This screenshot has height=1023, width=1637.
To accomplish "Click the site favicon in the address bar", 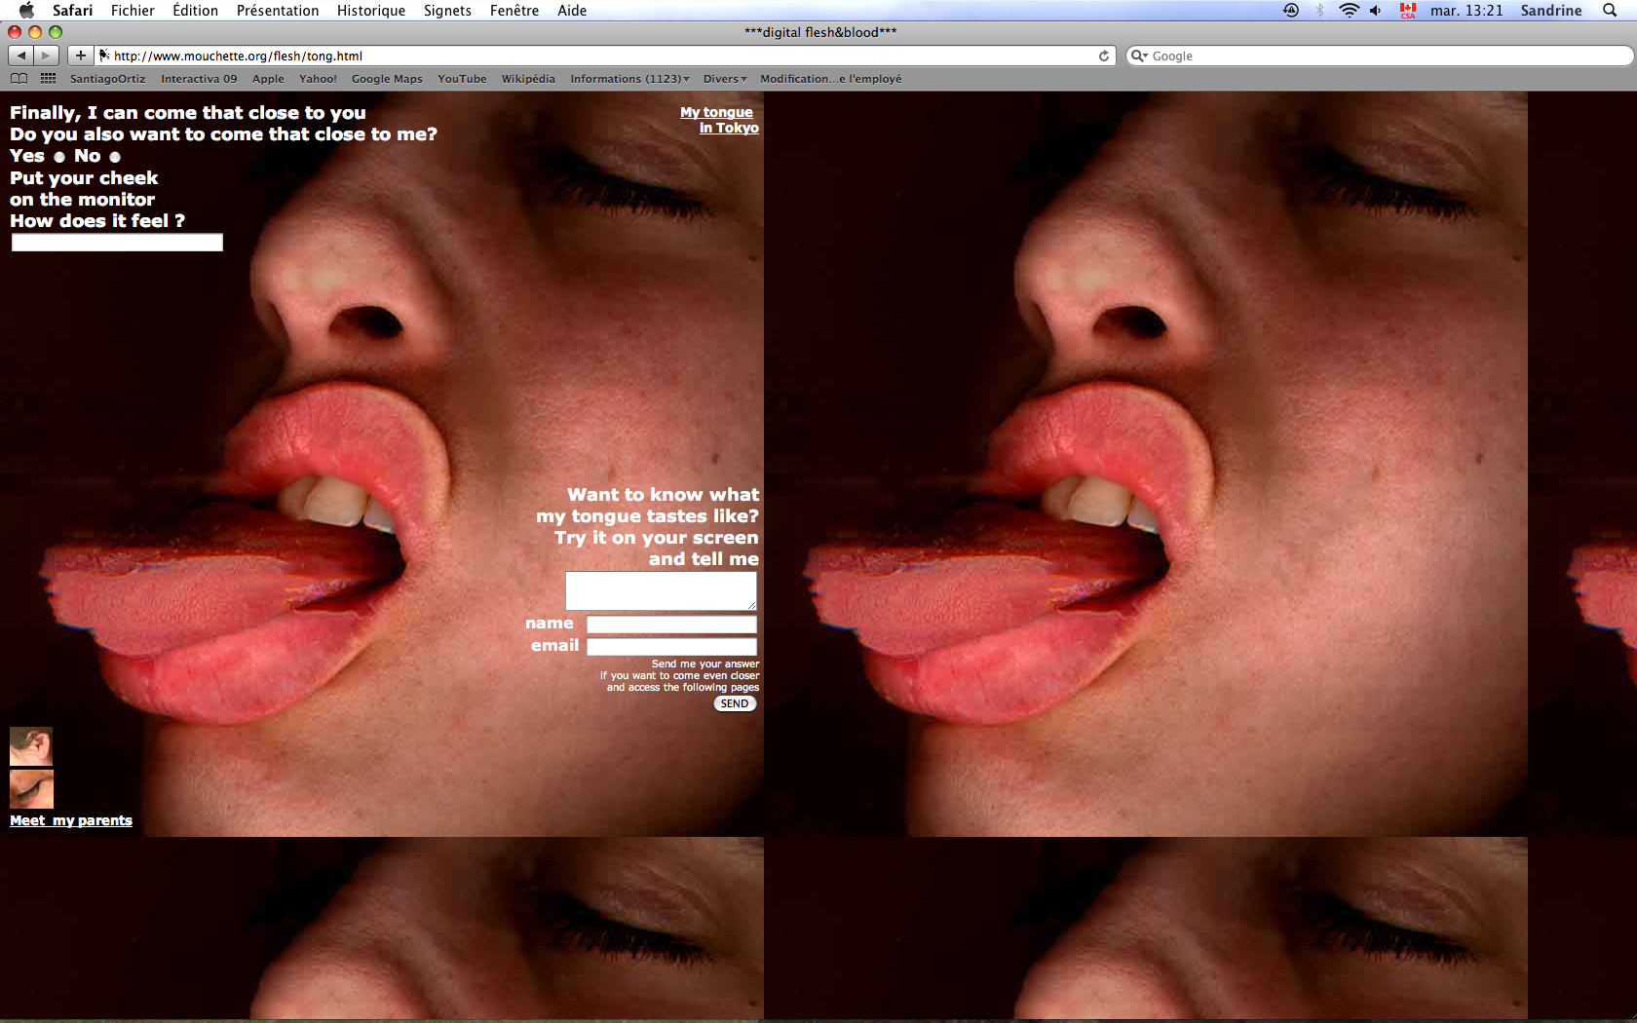I will [x=104, y=56].
